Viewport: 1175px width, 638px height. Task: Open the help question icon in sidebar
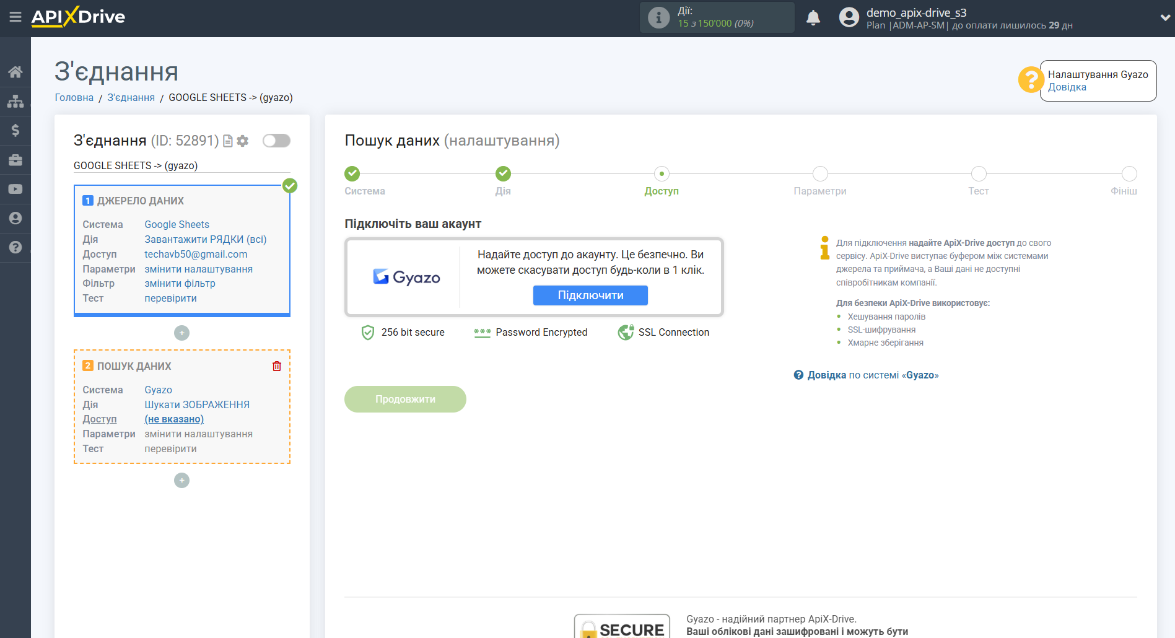[15, 248]
